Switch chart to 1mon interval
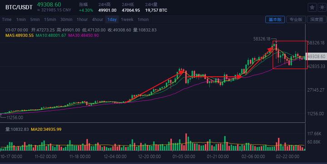Viewport: 327px width, 164px height. (143, 20)
